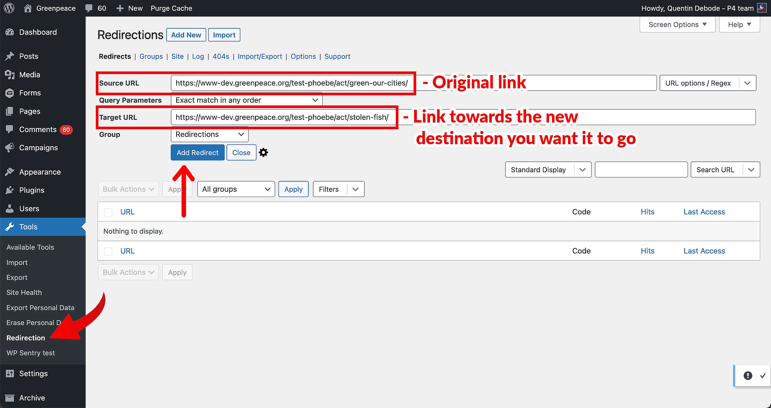
Task: Open top Bulk Actions dropdown
Action: [128, 189]
